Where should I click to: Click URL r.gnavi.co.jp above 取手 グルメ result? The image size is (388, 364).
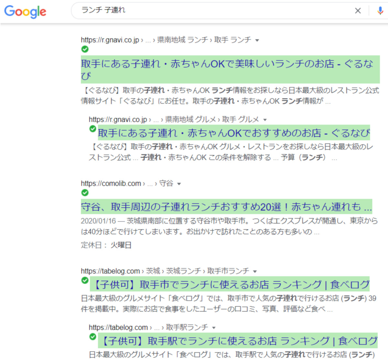click(118, 120)
